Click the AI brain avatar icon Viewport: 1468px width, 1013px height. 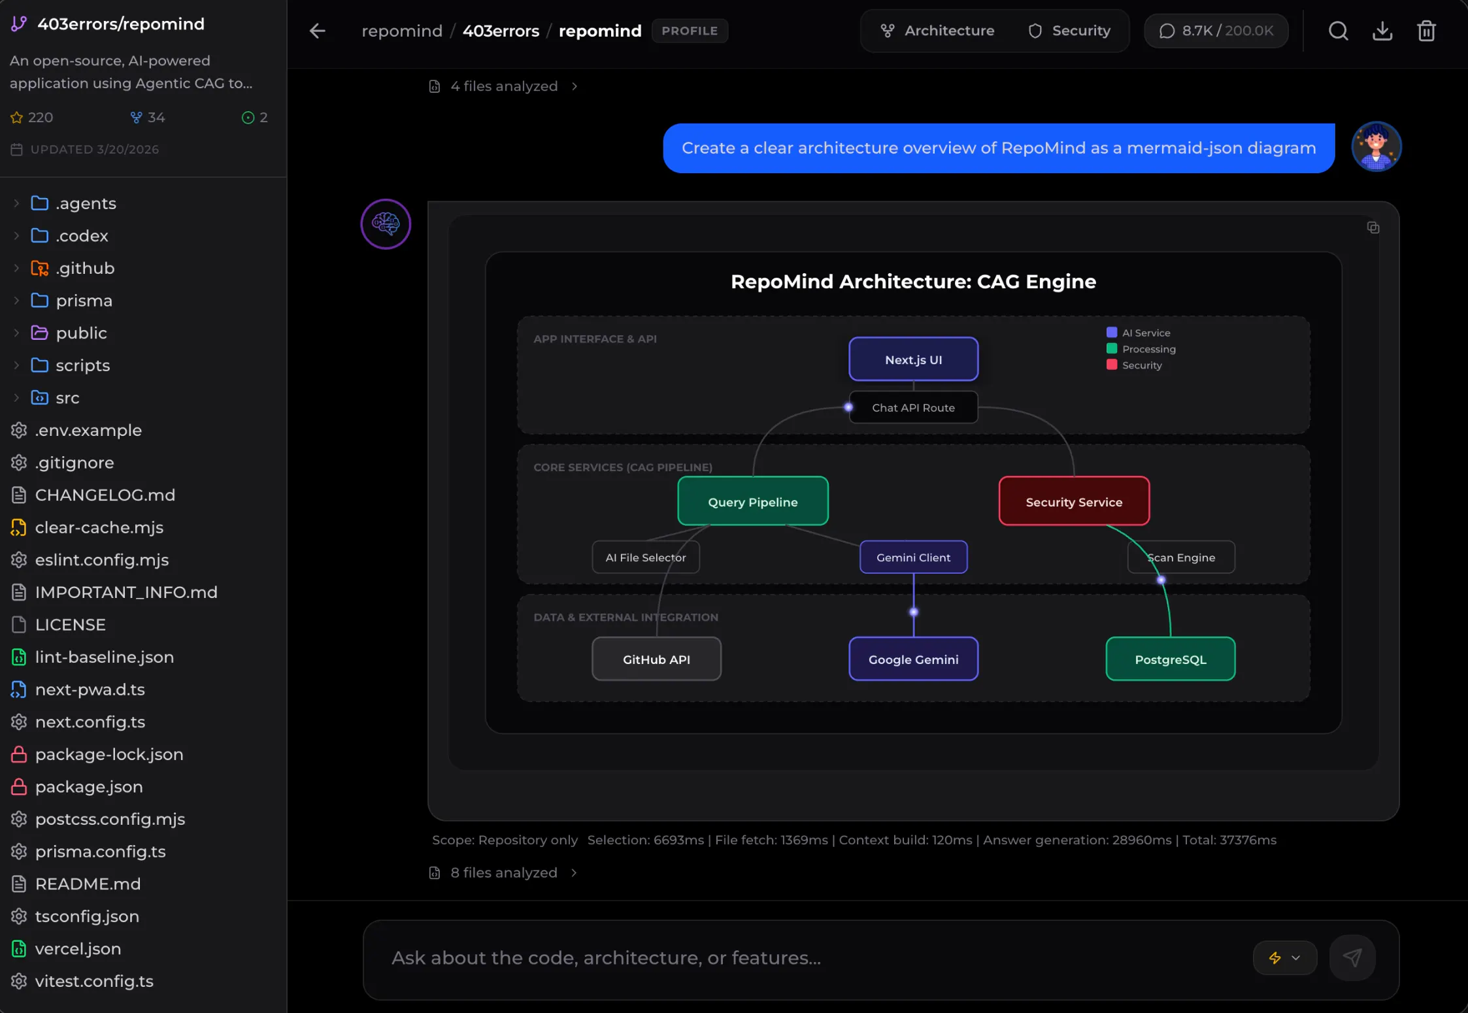point(386,224)
